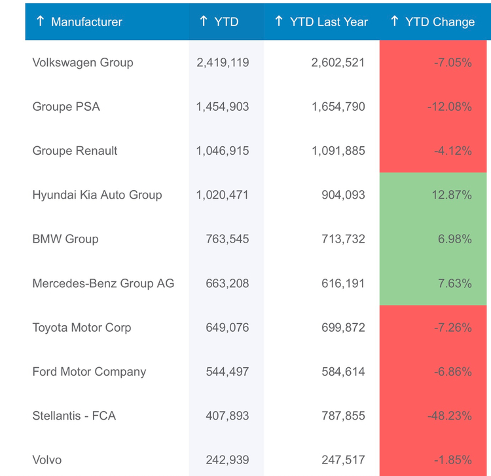Select the Volkswagen Group row name

pos(83,63)
